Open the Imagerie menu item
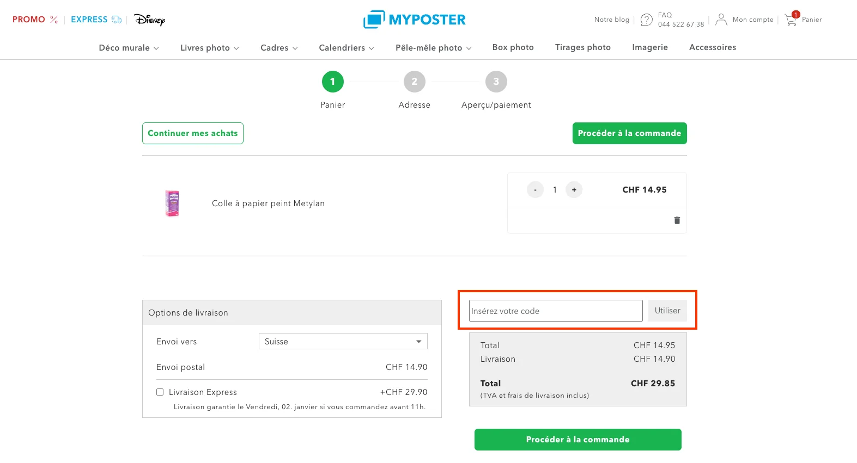The height and width of the screenshot is (463, 857). [650, 47]
